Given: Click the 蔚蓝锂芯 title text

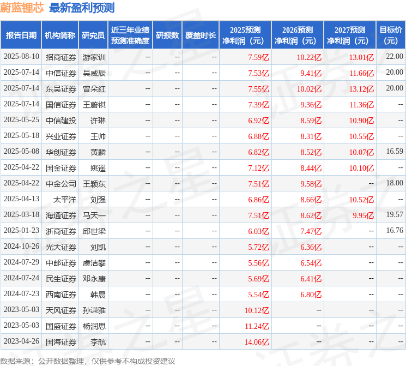Looking at the screenshot, I should coord(22,8).
